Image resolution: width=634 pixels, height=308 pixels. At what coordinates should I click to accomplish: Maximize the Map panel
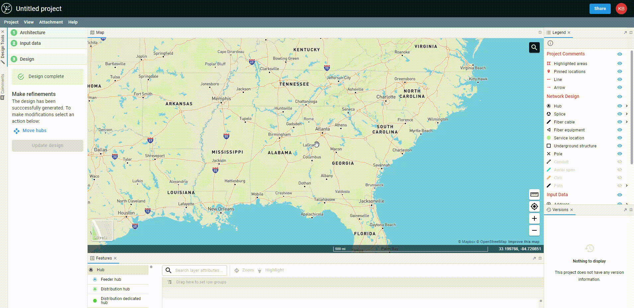pyautogui.click(x=540, y=33)
